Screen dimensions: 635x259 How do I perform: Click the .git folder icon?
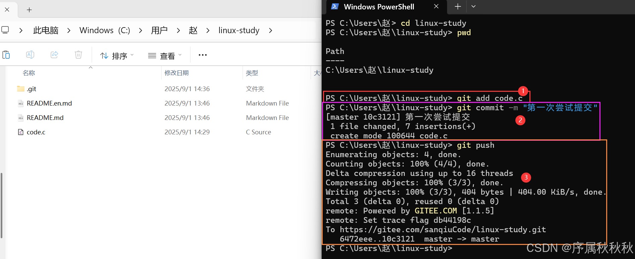tap(21, 89)
